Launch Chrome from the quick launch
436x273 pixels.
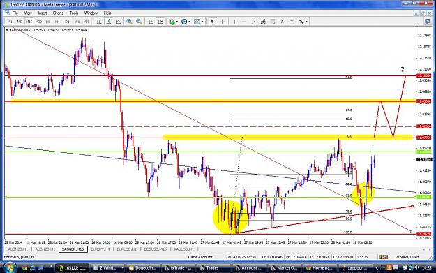click(25, 268)
